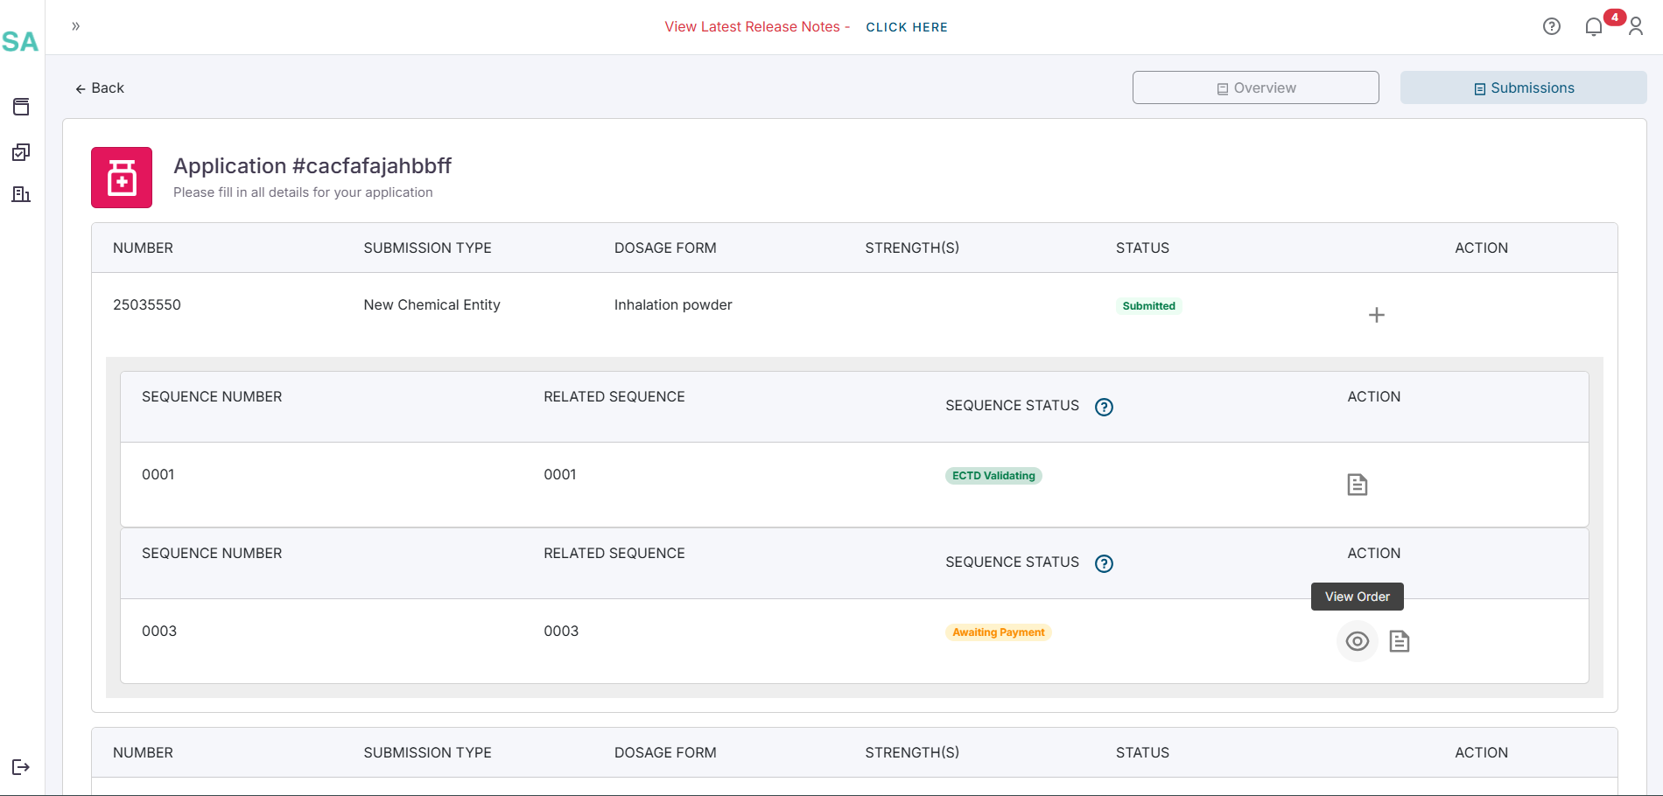Click the pink application medicine icon
This screenshot has height=796, width=1663.
[x=122, y=178]
